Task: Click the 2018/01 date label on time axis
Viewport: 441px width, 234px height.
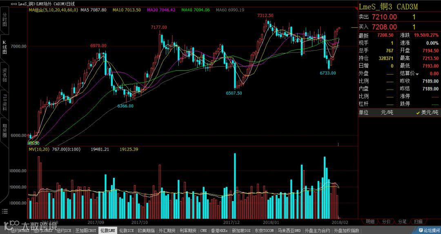Action: click(x=271, y=222)
